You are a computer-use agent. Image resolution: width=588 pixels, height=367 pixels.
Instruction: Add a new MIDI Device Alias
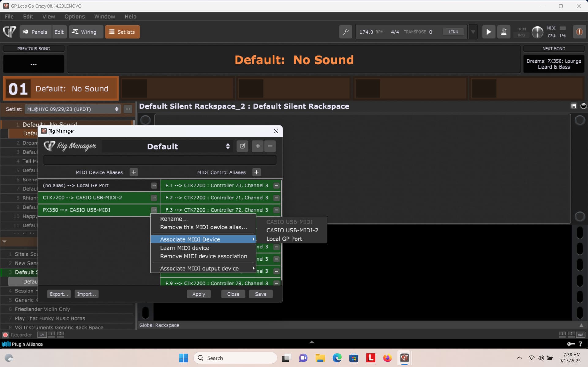click(134, 172)
